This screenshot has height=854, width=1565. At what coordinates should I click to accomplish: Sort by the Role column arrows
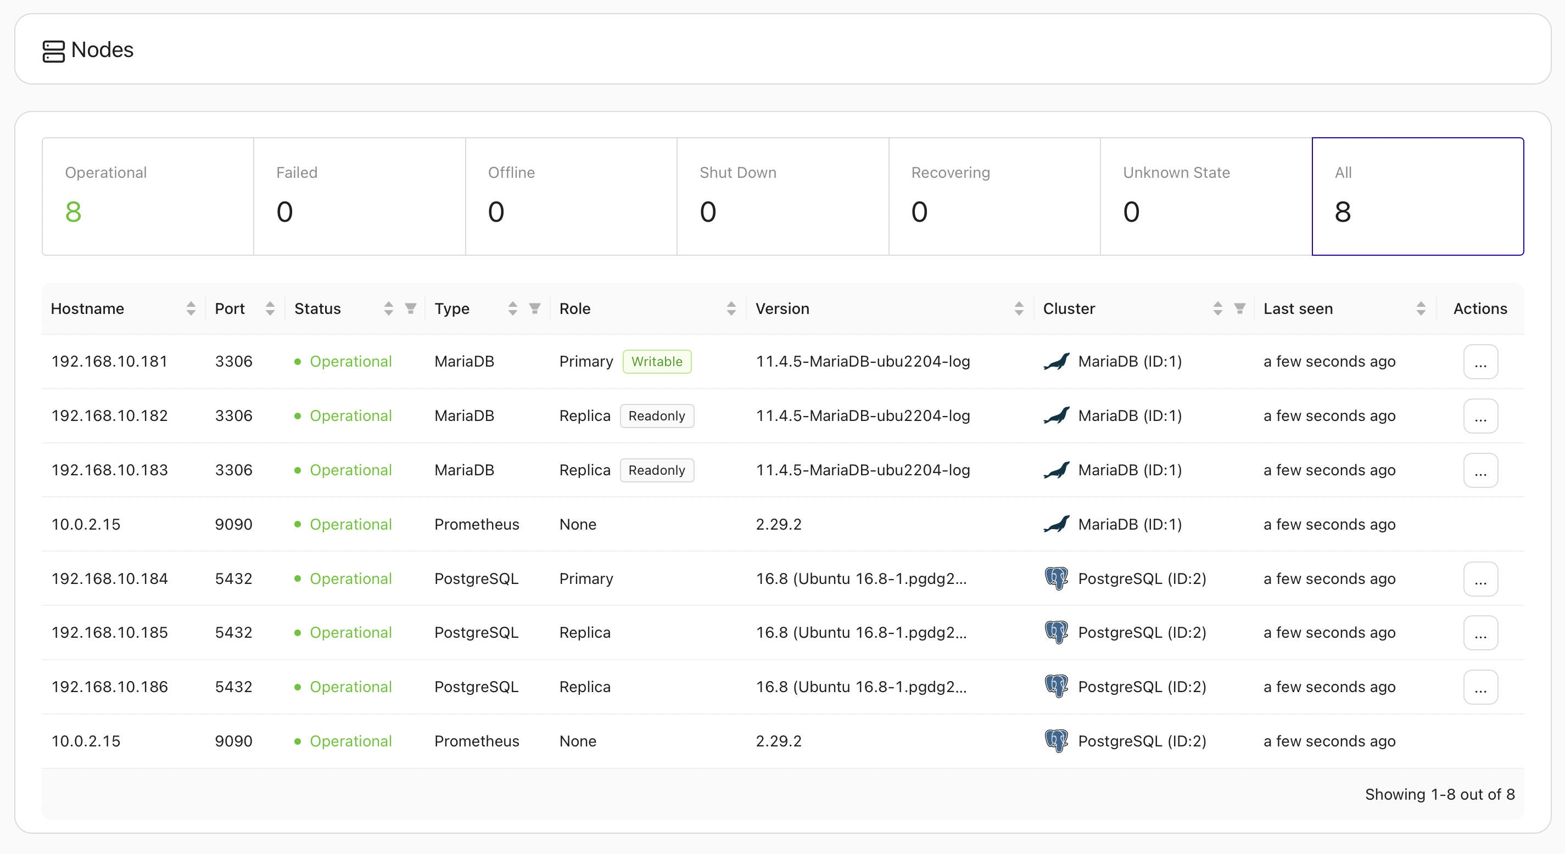pos(731,308)
